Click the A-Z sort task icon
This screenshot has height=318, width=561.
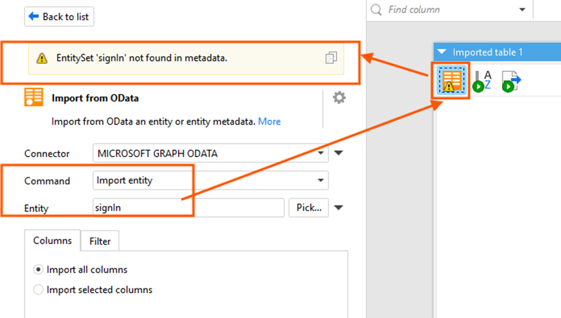481,81
